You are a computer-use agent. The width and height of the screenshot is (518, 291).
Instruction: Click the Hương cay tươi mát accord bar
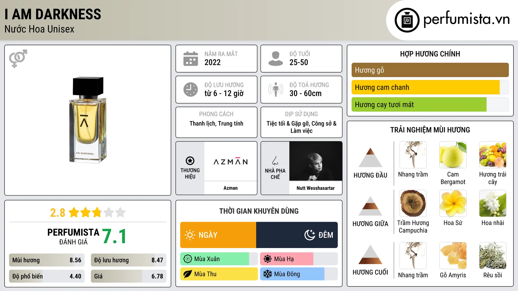[430, 105]
